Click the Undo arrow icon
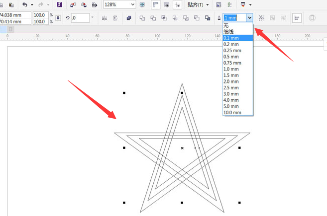The image size is (327, 216). pos(24,4)
